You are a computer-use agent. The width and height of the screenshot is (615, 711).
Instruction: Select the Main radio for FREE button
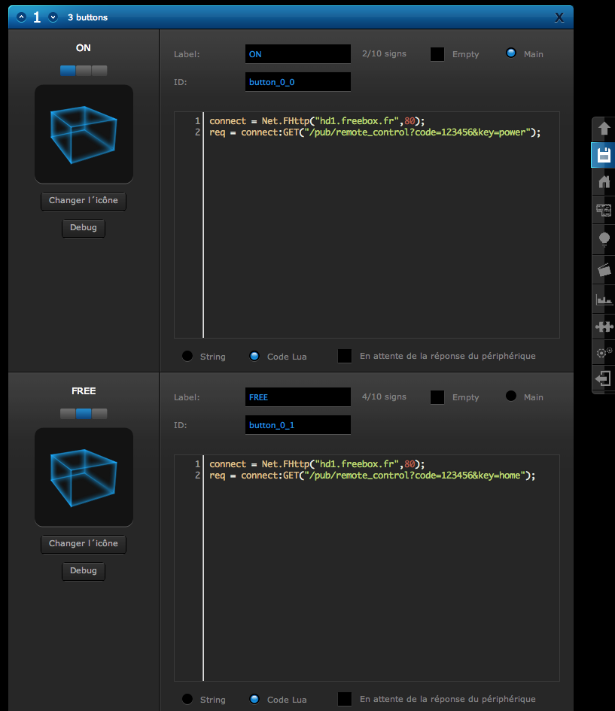pyautogui.click(x=511, y=397)
